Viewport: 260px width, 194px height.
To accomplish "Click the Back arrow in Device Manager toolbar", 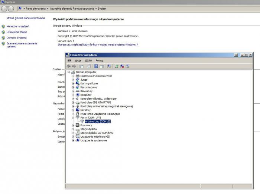I will [68, 66].
